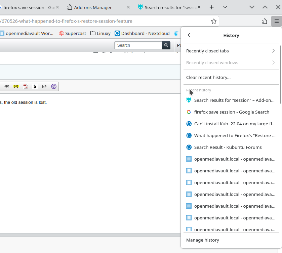Open the Extensions puzzle-piece icon
Image resolution: width=282 pixels, height=253 pixels.
(x=265, y=21)
